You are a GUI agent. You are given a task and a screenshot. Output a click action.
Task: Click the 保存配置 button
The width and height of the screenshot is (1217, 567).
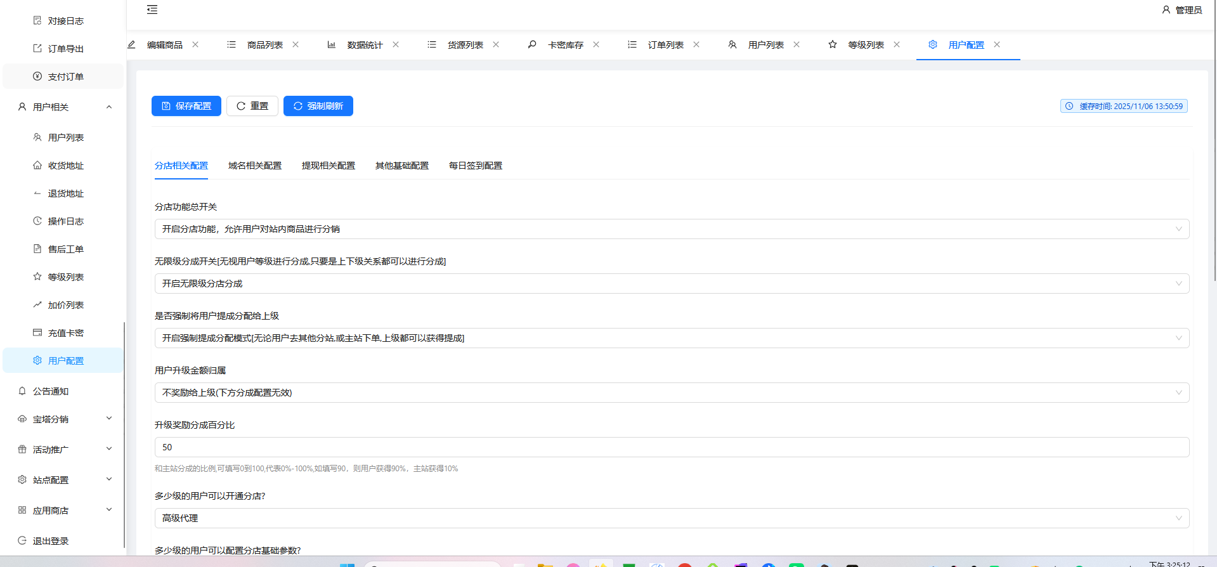tap(186, 106)
